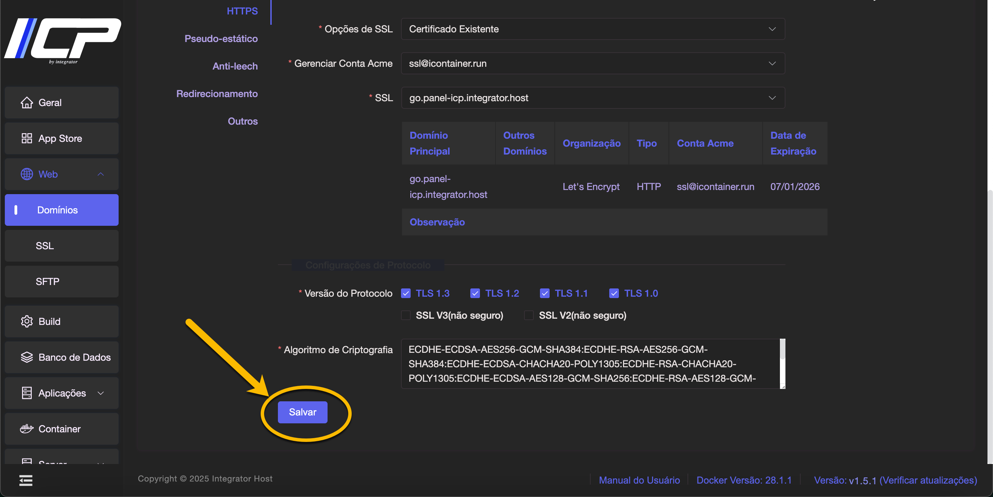The image size is (993, 497).
Task: Click the Geral home icon
Action: coord(27,103)
